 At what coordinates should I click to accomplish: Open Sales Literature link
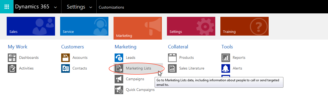click(192, 68)
